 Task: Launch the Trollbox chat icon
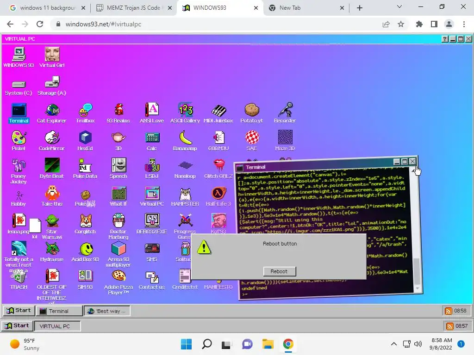pyautogui.click(x=85, y=113)
